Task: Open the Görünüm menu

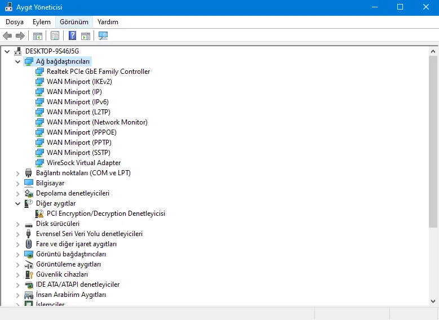Action: coord(74,22)
